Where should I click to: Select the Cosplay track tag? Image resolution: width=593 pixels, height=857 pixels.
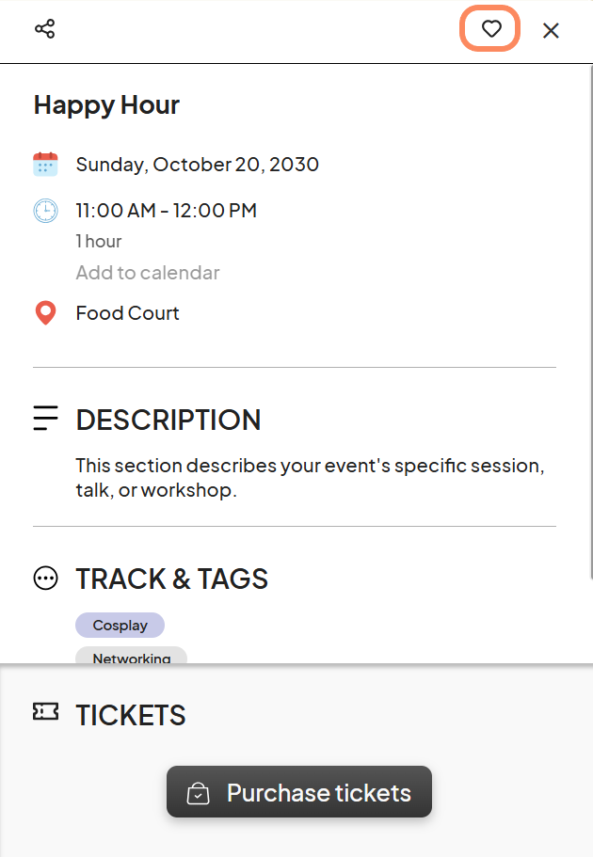point(120,626)
